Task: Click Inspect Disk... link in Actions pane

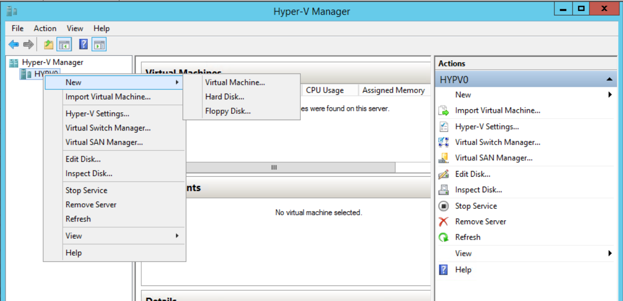Action: point(479,190)
